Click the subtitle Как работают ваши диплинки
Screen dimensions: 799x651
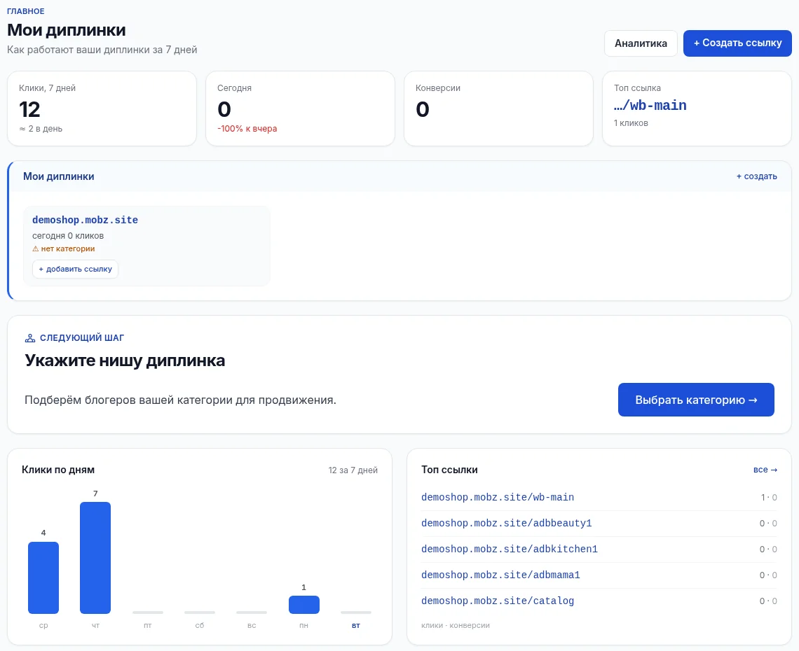pos(102,50)
